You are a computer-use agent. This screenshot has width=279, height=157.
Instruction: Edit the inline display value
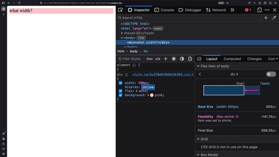[148, 87]
